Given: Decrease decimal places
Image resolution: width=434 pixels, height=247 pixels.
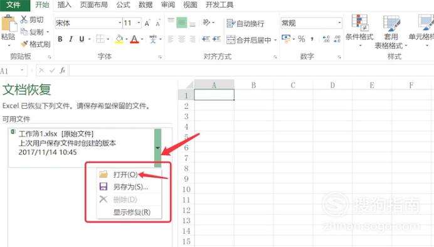Looking at the screenshot, I should click(x=337, y=39).
